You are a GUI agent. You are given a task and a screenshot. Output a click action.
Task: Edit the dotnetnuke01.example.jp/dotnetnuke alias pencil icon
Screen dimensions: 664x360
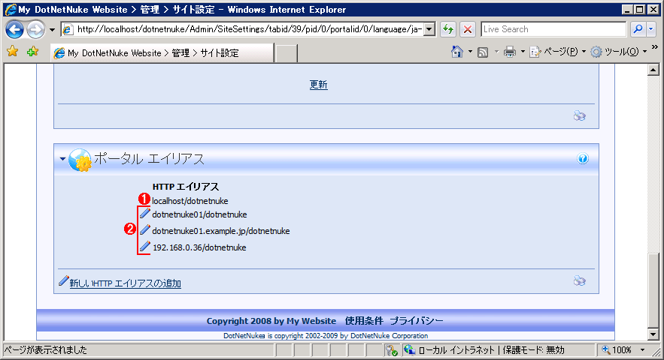145,229
